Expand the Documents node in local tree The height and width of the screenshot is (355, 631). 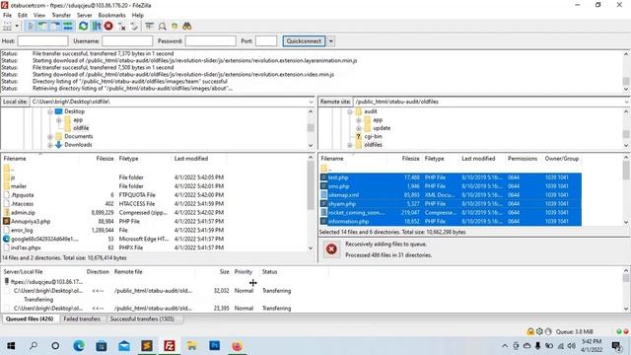(50, 136)
